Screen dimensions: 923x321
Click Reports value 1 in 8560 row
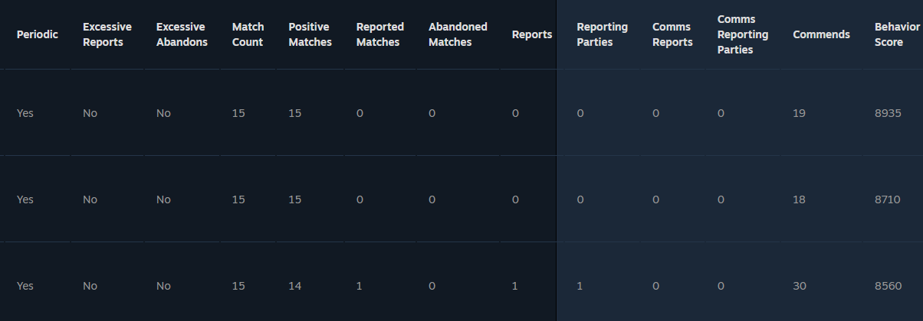515,286
